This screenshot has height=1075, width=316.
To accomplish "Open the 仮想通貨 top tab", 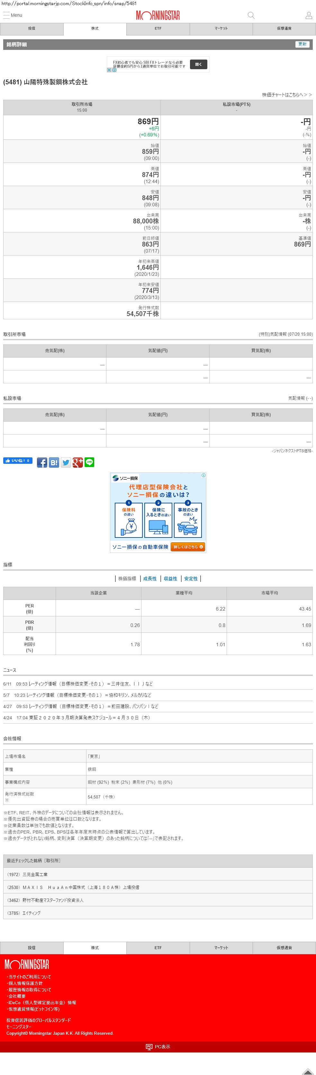I will click(284, 29).
